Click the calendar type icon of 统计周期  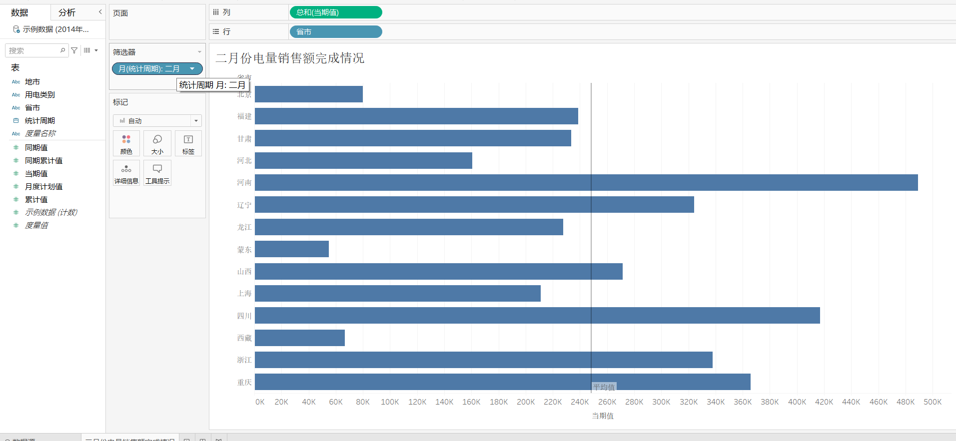(x=16, y=120)
